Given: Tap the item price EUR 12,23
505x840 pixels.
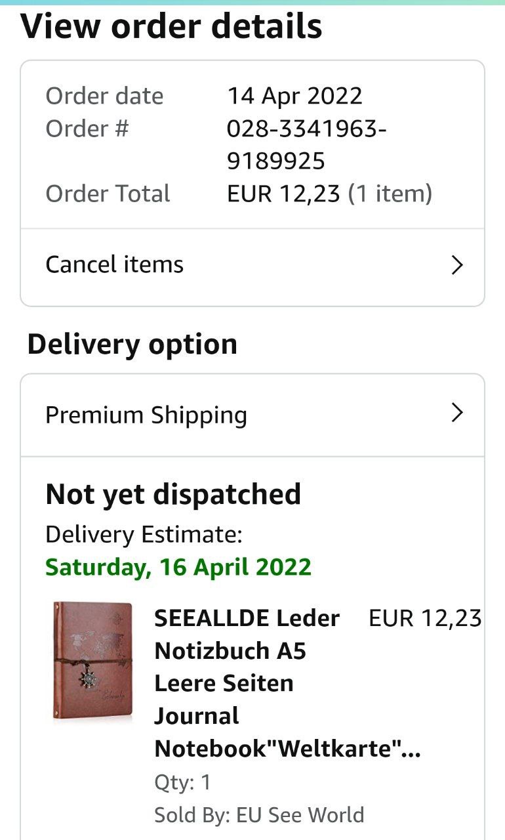Looking at the screenshot, I should pyautogui.click(x=425, y=618).
